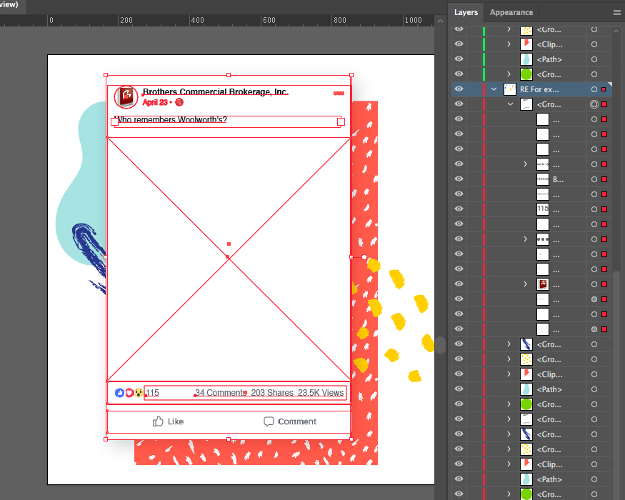625x500 pixels.
Task: Click the canvas vertical scrollbar thumb
Action: (440, 345)
